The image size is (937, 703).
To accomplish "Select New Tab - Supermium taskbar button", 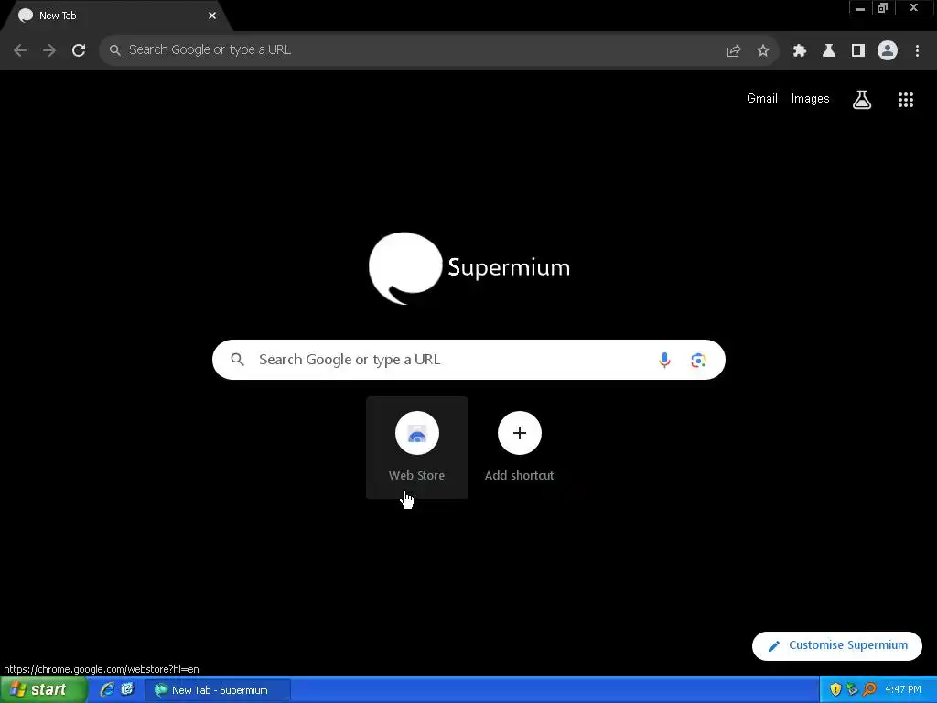I will coord(218,690).
